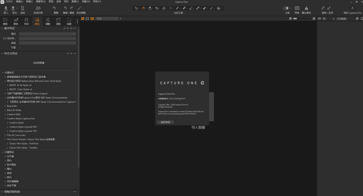The height and width of the screenshot is (196, 363).
Task: Switch viewer to single-image view mode
Action: [87, 18]
